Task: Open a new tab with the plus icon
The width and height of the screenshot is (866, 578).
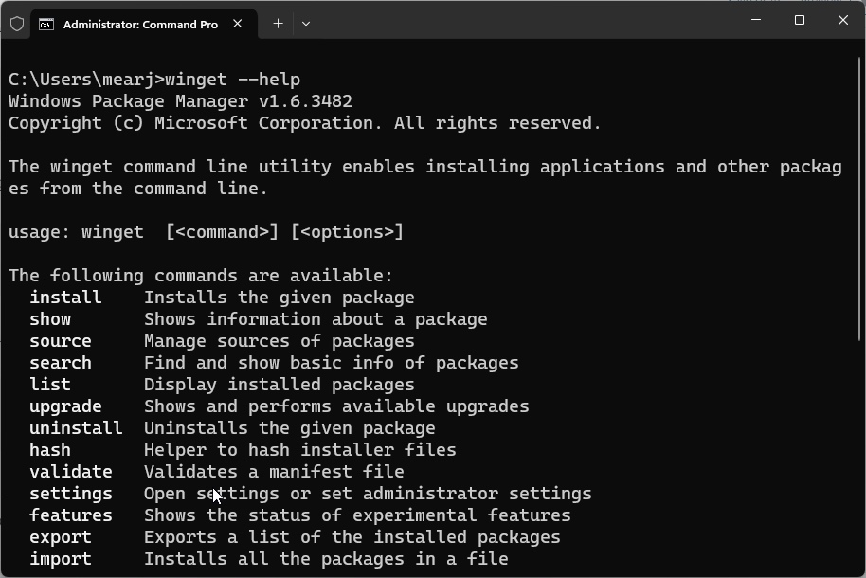Action: (278, 24)
